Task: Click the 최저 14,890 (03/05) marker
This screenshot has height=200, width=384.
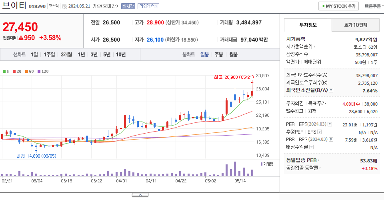Action: pyautogui.click(x=36, y=156)
